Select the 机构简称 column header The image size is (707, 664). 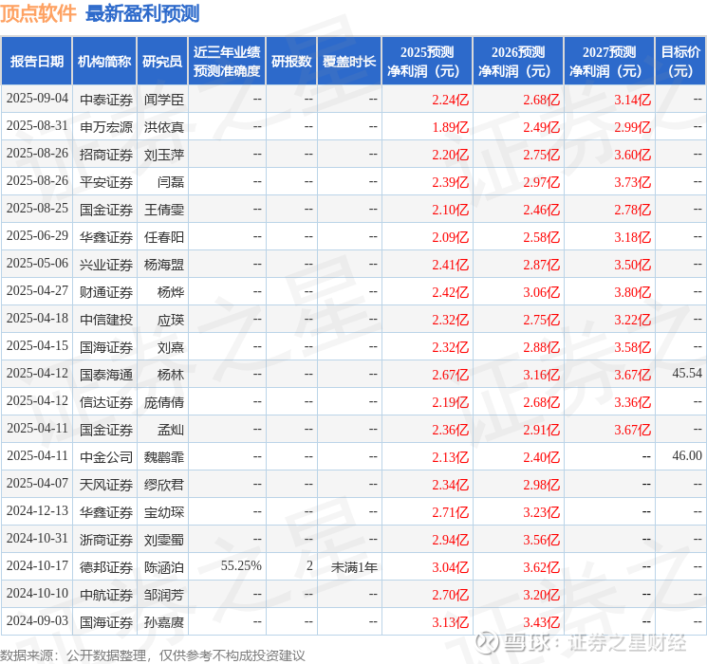tap(104, 61)
